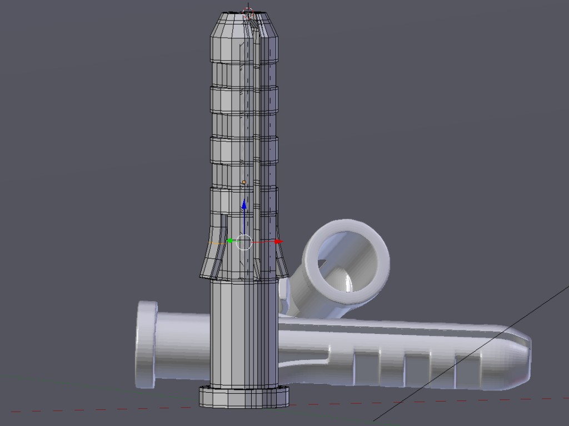Click the red-white 3D cursor atop the plug
The image size is (569, 426).
(248, 12)
